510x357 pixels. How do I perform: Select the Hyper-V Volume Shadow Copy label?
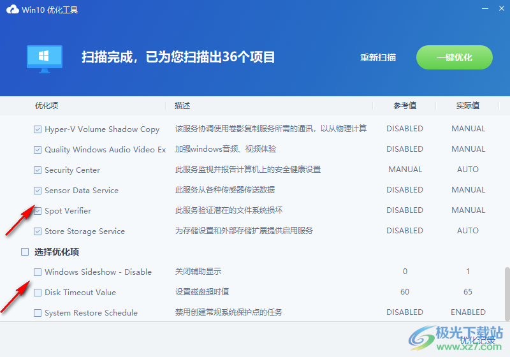102,129
